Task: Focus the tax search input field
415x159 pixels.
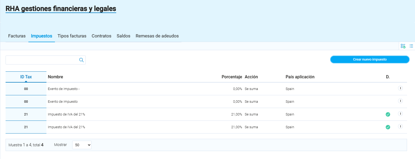Action: (x=42, y=60)
